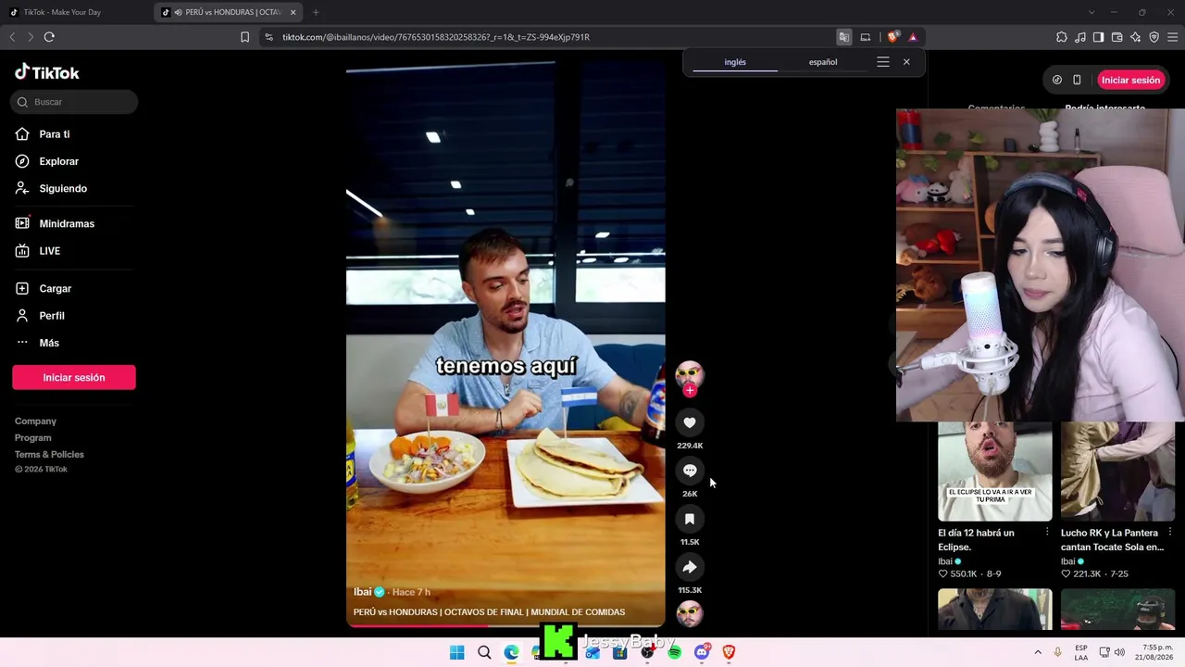This screenshot has width=1185, height=667.
Task: Click the translate page icon in address bar
Action: tap(843, 37)
